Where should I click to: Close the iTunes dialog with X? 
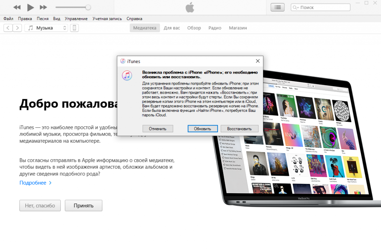pyautogui.click(x=258, y=61)
